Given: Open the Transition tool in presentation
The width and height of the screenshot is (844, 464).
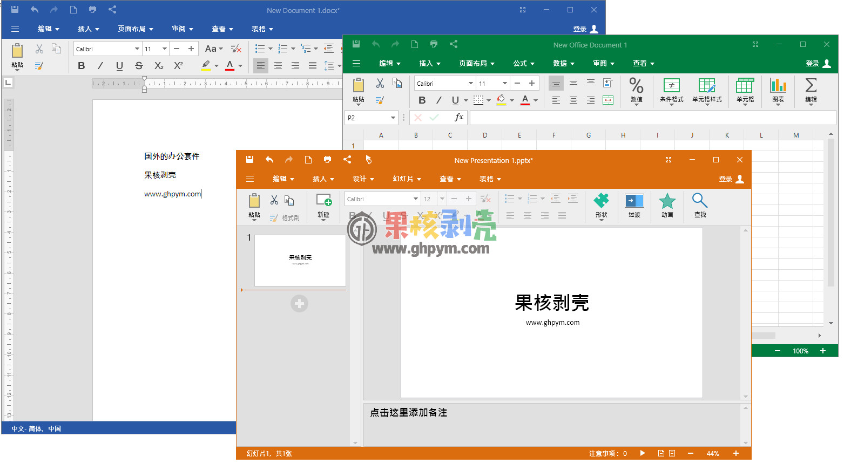Looking at the screenshot, I should click(x=634, y=201).
